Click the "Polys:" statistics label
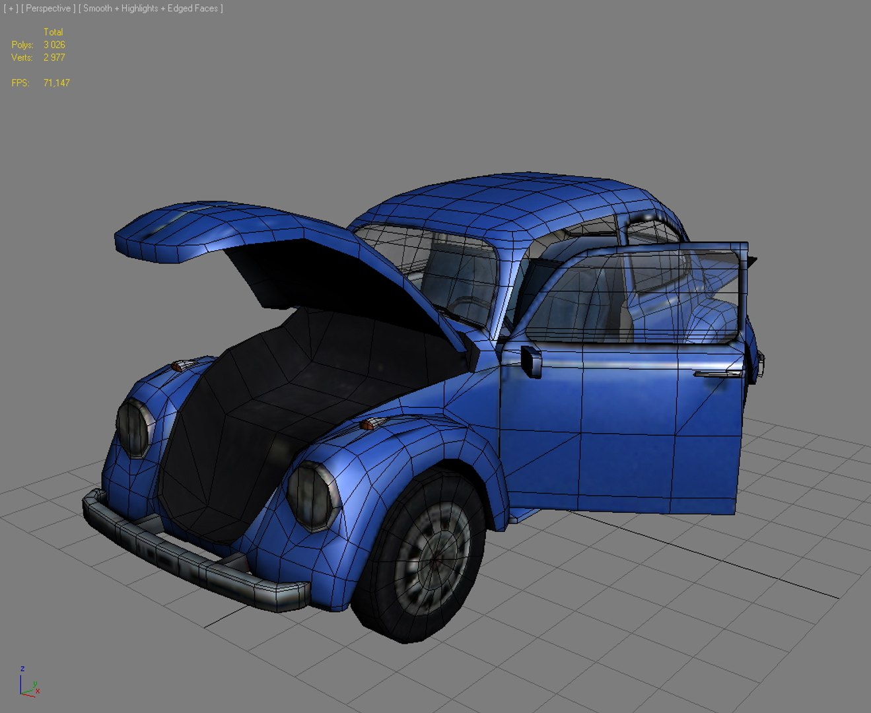The image size is (871, 713). [x=22, y=45]
